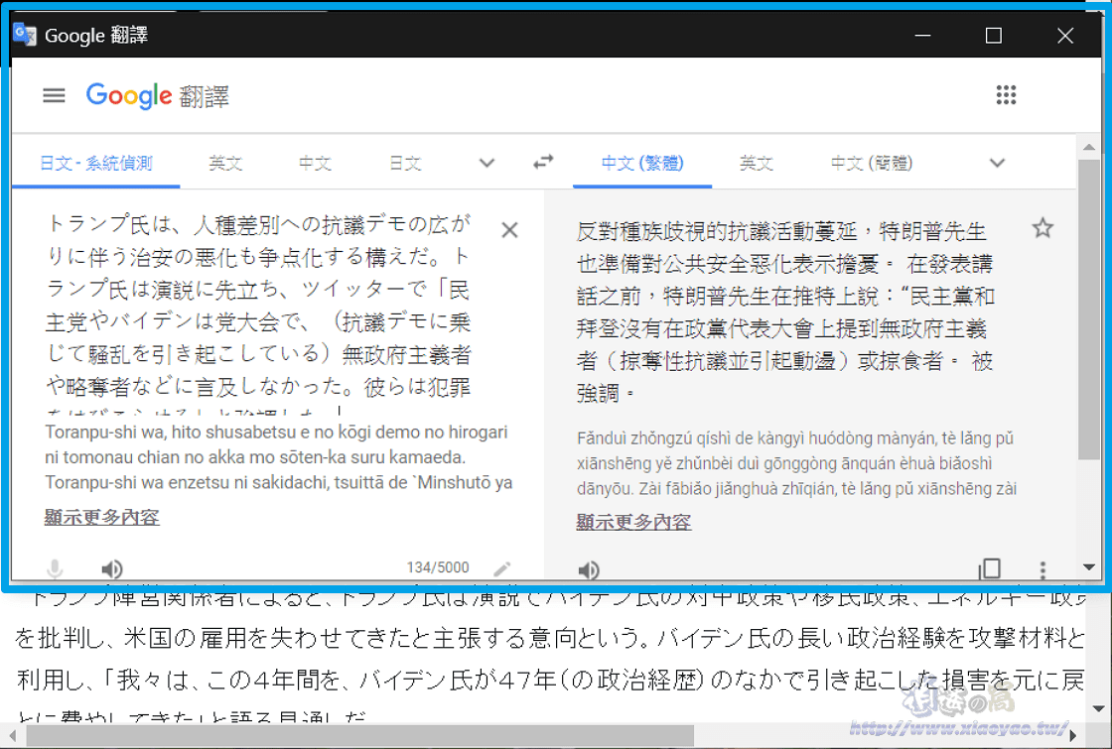Click the vertical scrollbar thumb in translator

pos(1088,311)
